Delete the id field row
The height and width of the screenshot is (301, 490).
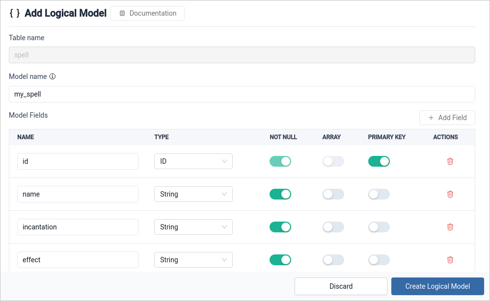click(450, 161)
